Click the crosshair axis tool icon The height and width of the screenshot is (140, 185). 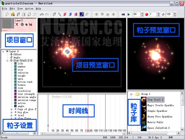(x=87, y=14)
